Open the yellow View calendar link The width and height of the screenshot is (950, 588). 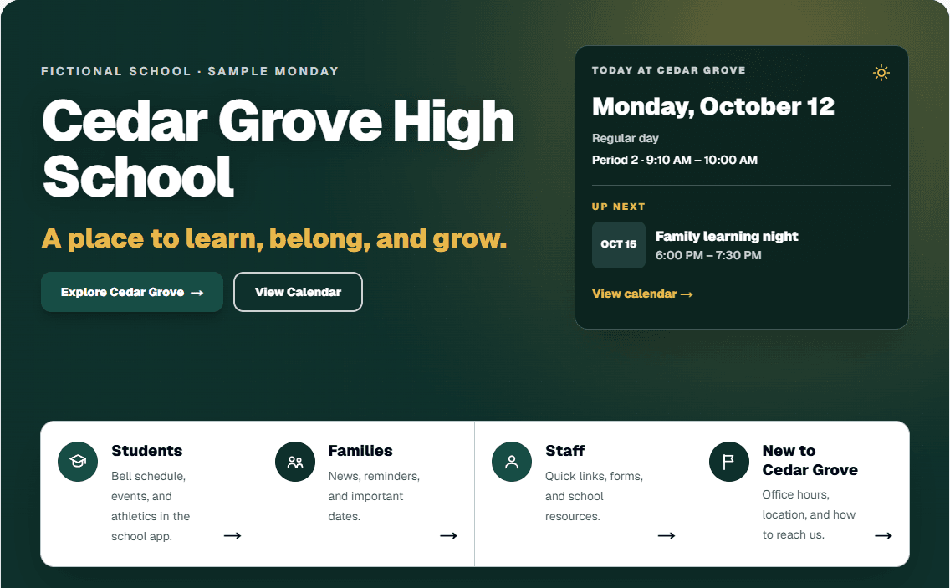click(642, 294)
